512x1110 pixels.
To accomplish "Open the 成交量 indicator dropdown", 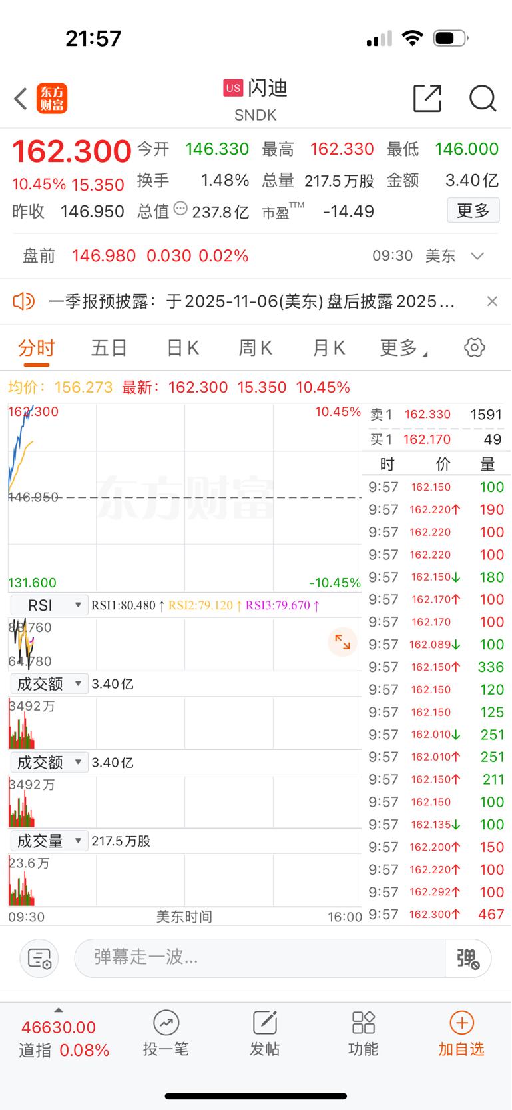I will point(49,841).
